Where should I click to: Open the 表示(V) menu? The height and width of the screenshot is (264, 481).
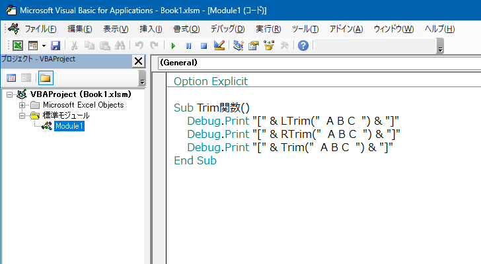point(116,29)
